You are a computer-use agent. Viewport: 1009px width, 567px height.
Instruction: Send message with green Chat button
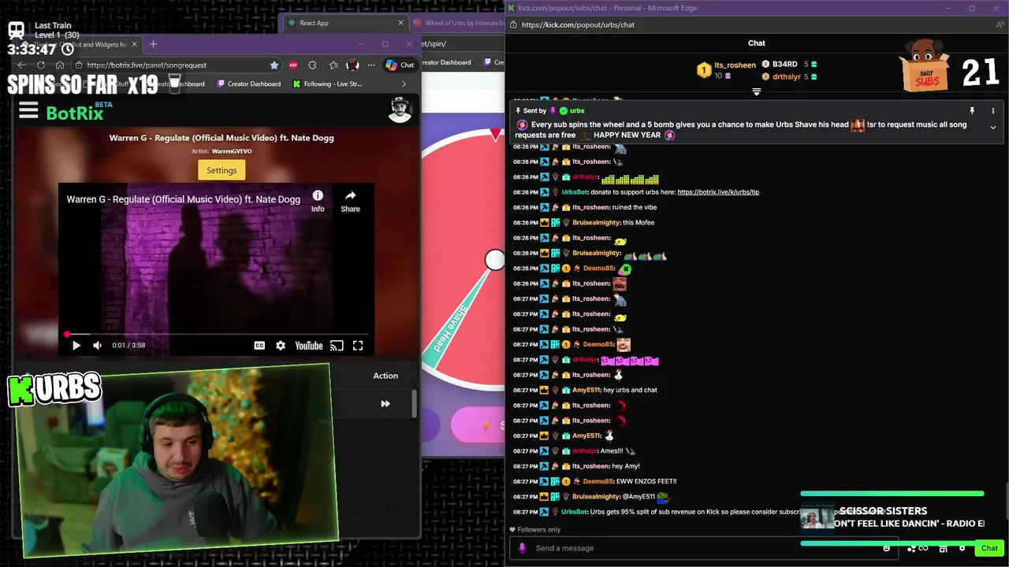pyautogui.click(x=989, y=548)
